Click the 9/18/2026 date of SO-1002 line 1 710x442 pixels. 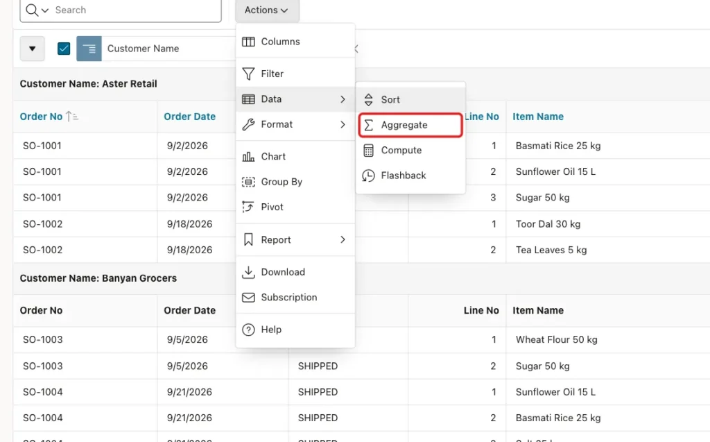tap(190, 224)
